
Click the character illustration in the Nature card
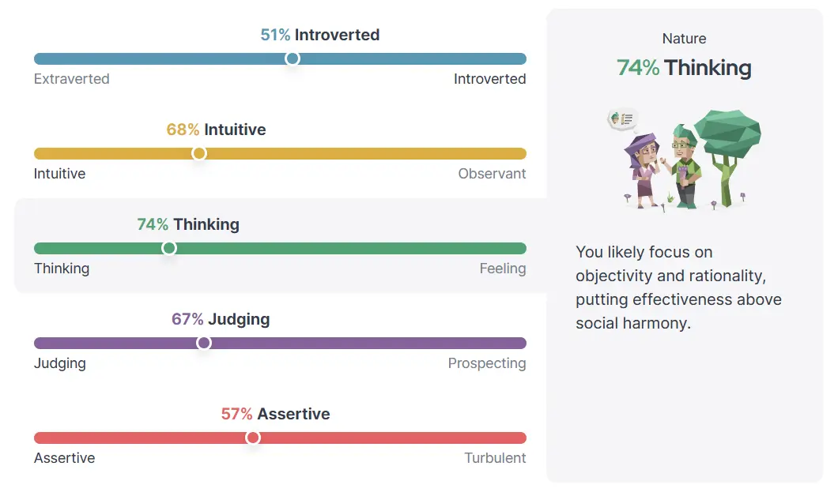tap(685, 158)
